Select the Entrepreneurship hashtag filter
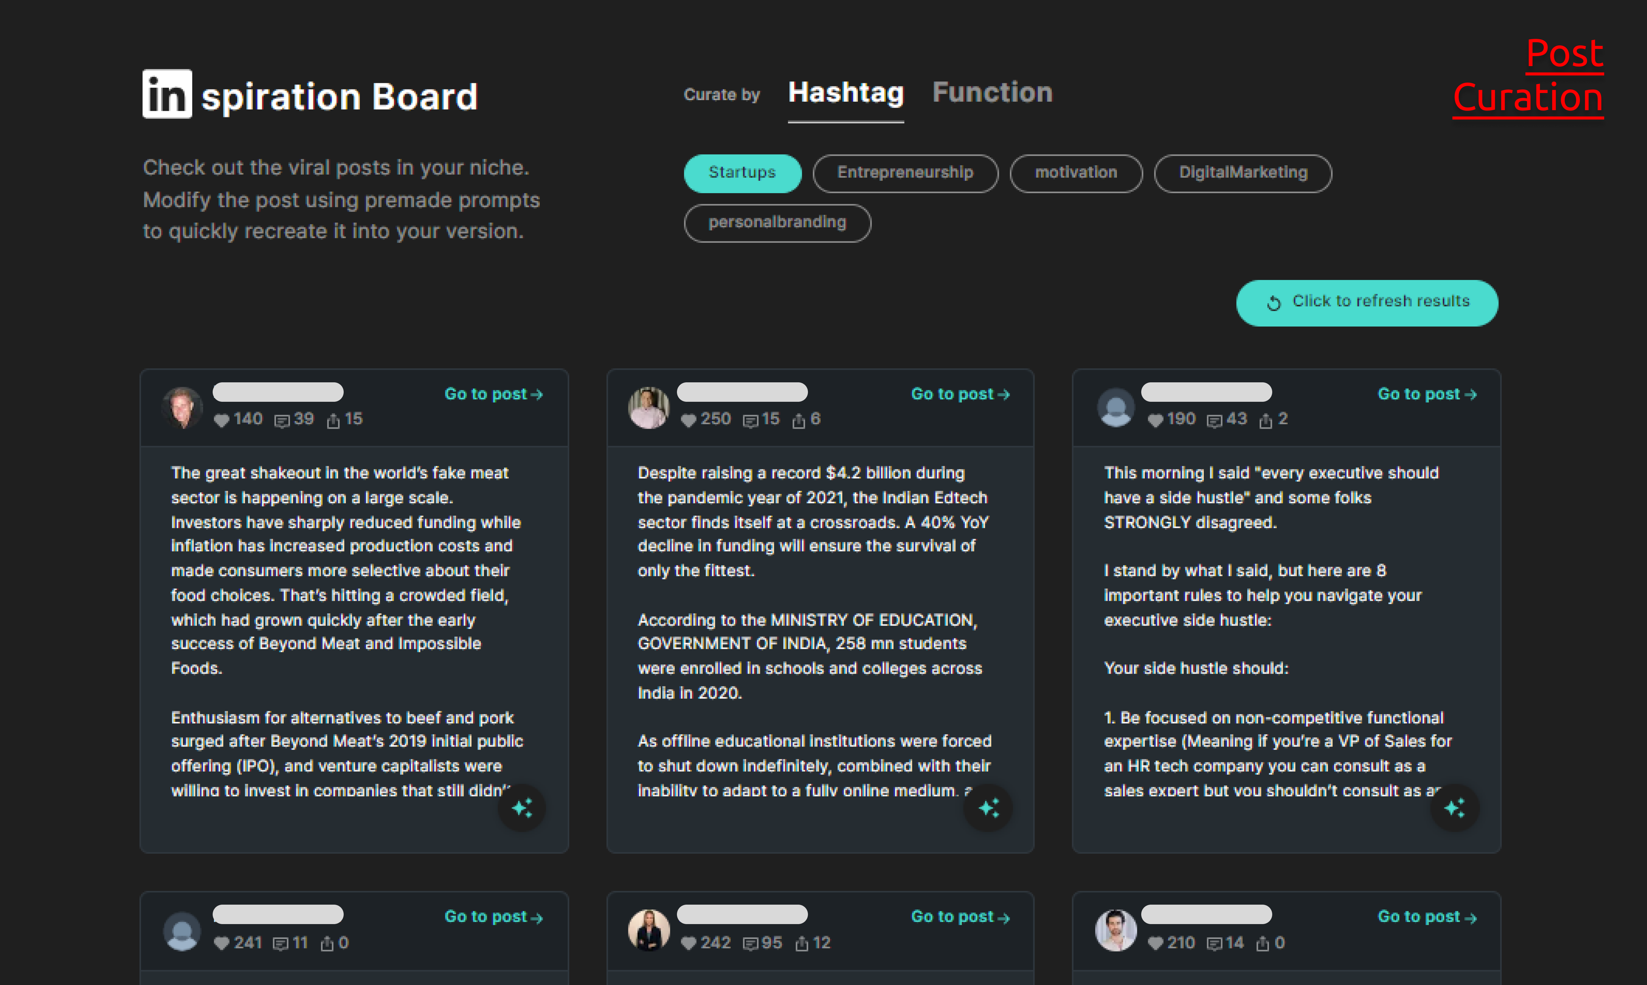Image resolution: width=1647 pixels, height=985 pixels. click(x=905, y=173)
